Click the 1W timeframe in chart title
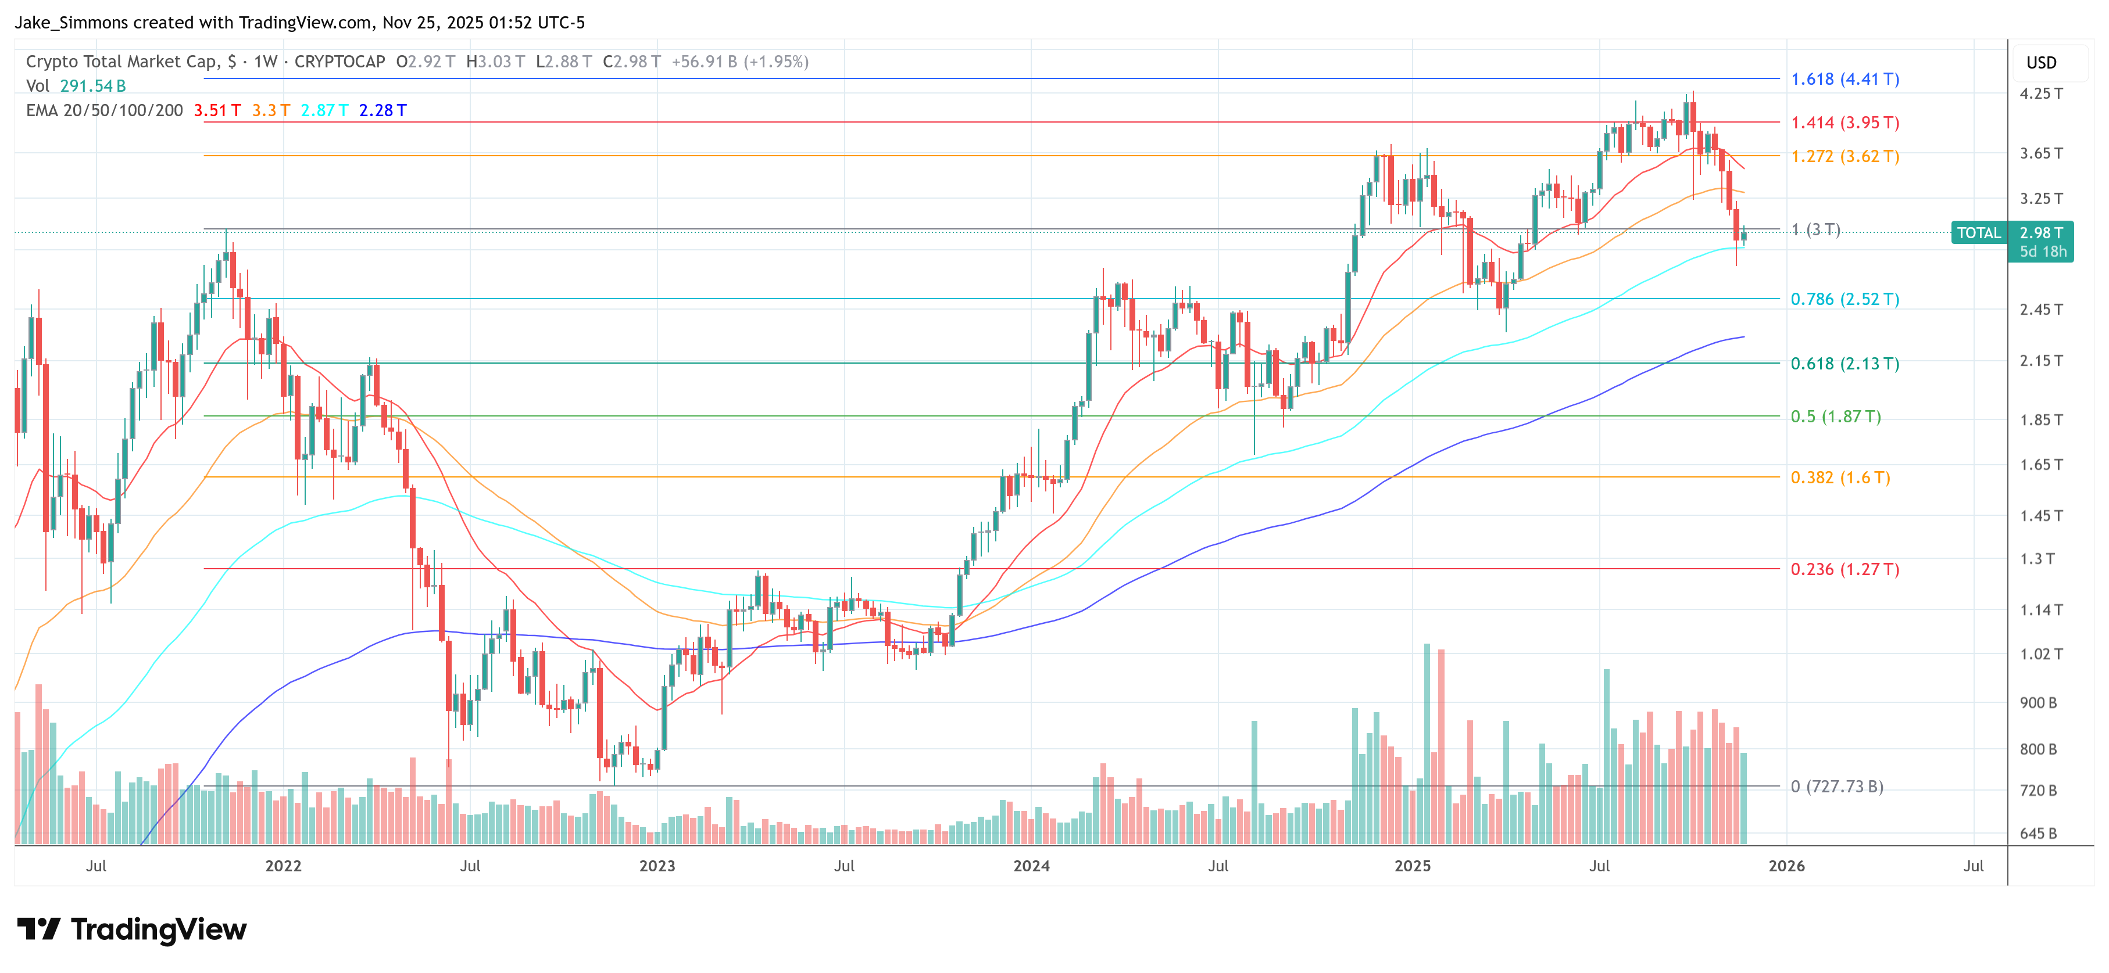The image size is (2109, 973). 265,62
